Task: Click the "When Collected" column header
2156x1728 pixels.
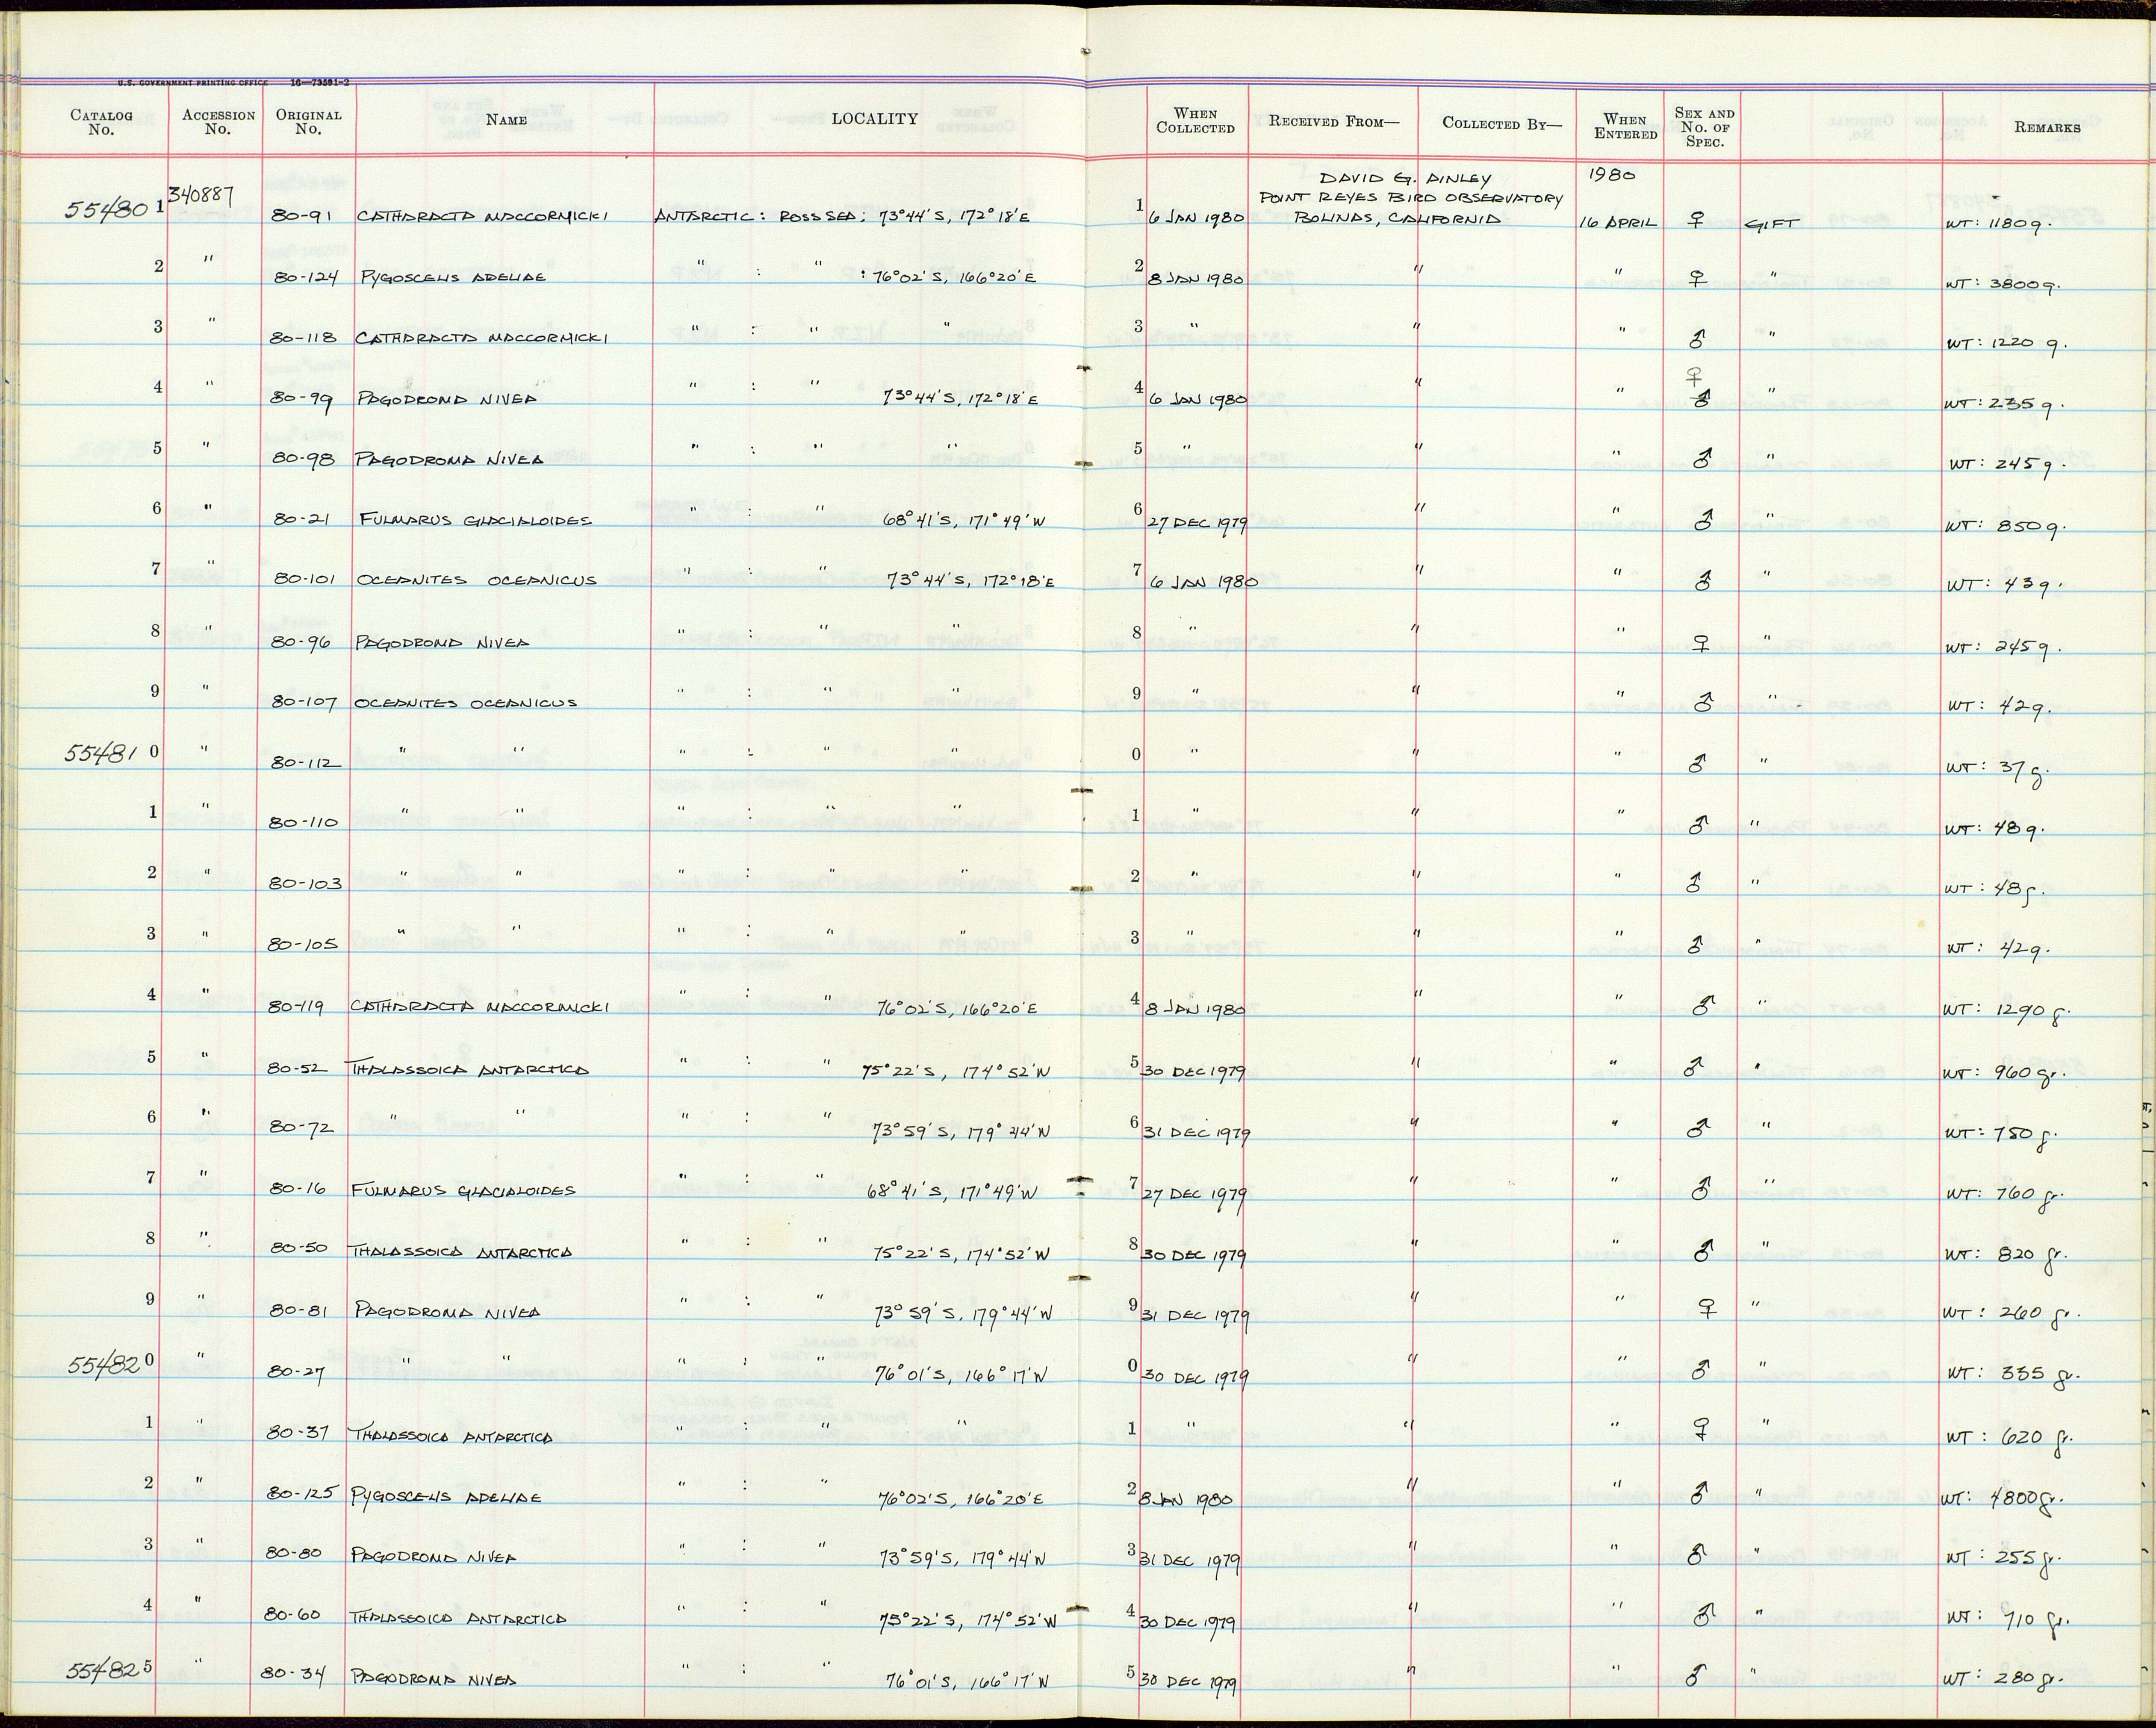Action: pos(1195,121)
